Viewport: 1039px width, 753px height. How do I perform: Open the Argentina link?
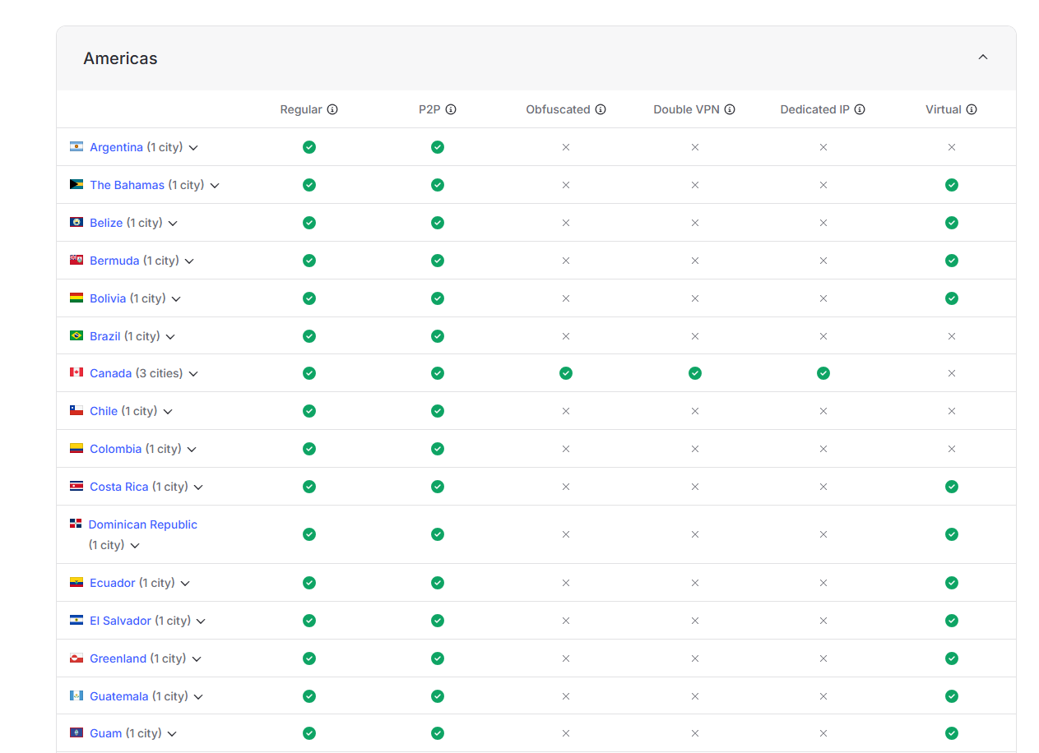[116, 147]
